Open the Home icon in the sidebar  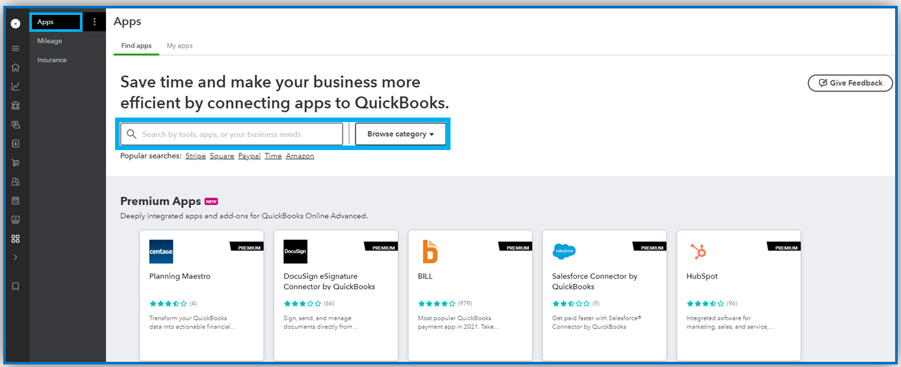(x=16, y=68)
